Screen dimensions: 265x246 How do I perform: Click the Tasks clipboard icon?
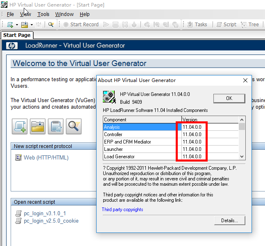pyautogui.click(x=190, y=25)
